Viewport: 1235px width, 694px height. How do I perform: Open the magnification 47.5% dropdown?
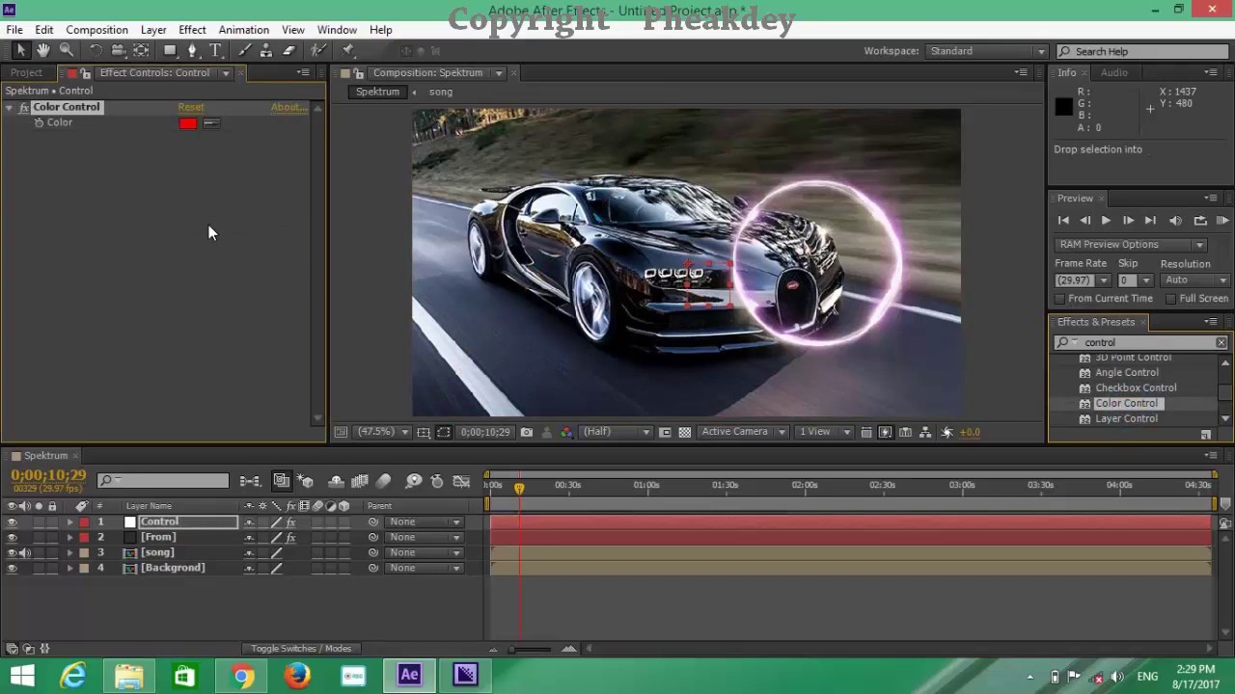coord(383,432)
